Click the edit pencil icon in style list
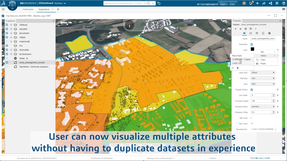The image size is (287, 161). (233, 68)
